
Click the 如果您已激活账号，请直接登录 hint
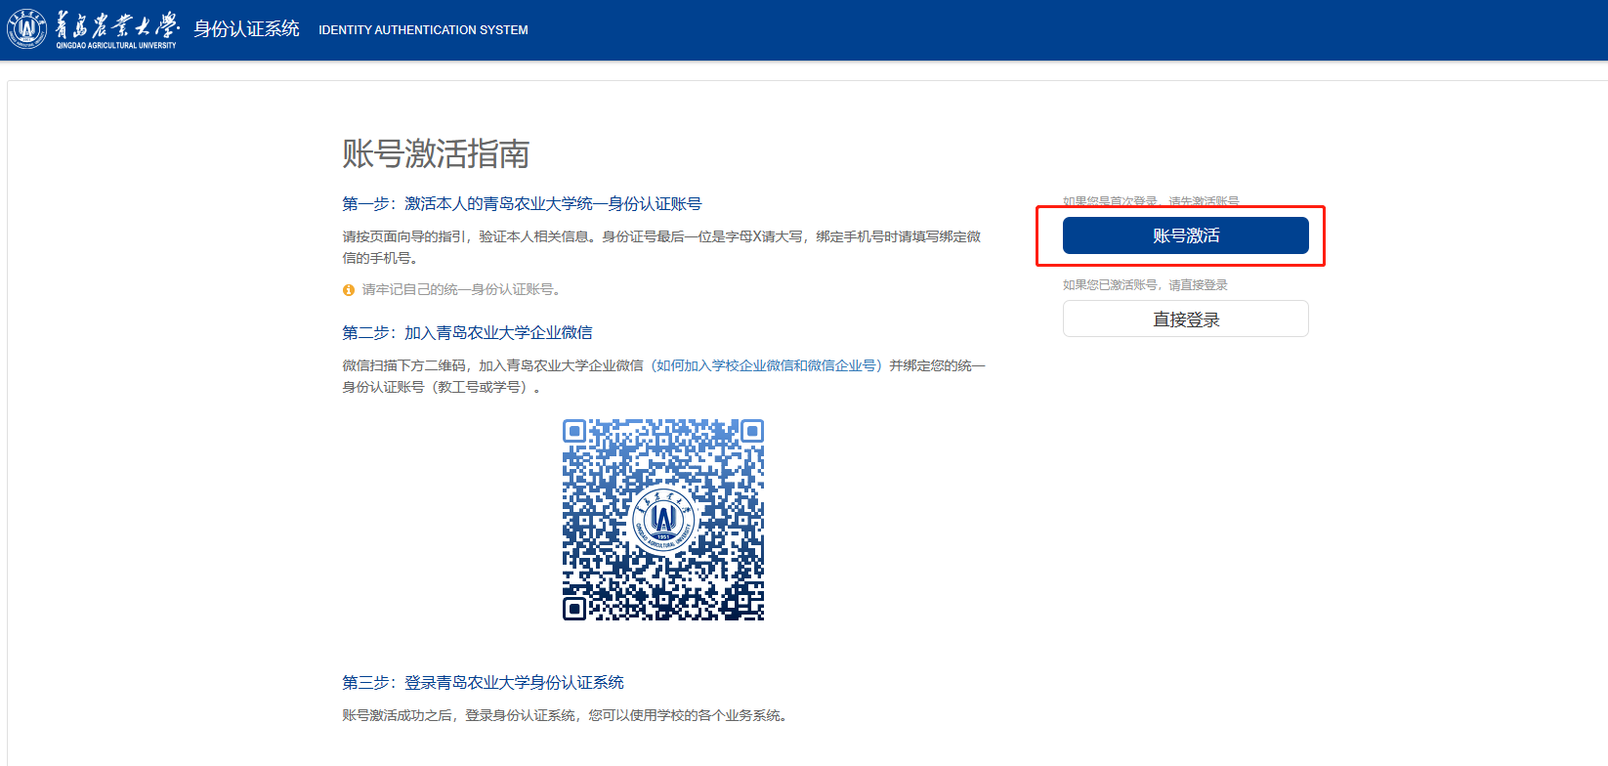(1145, 285)
